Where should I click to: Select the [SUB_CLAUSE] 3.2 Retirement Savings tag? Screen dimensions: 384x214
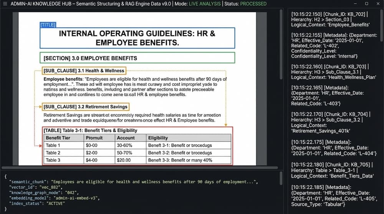tap(85, 107)
